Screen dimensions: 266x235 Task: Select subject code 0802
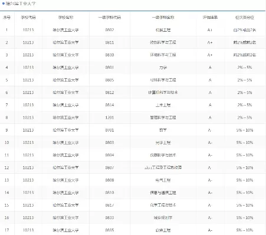(x=110, y=30)
